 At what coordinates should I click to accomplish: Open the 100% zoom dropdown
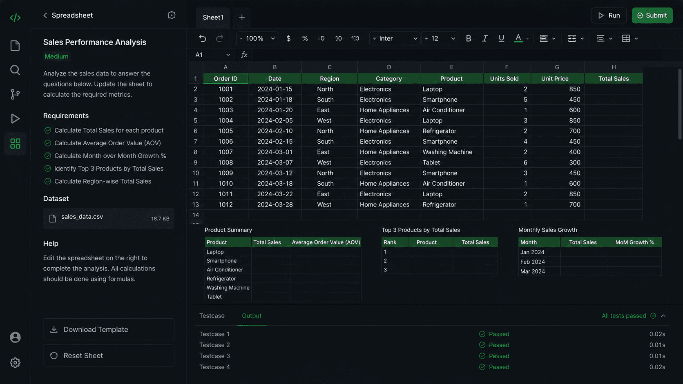(x=257, y=38)
